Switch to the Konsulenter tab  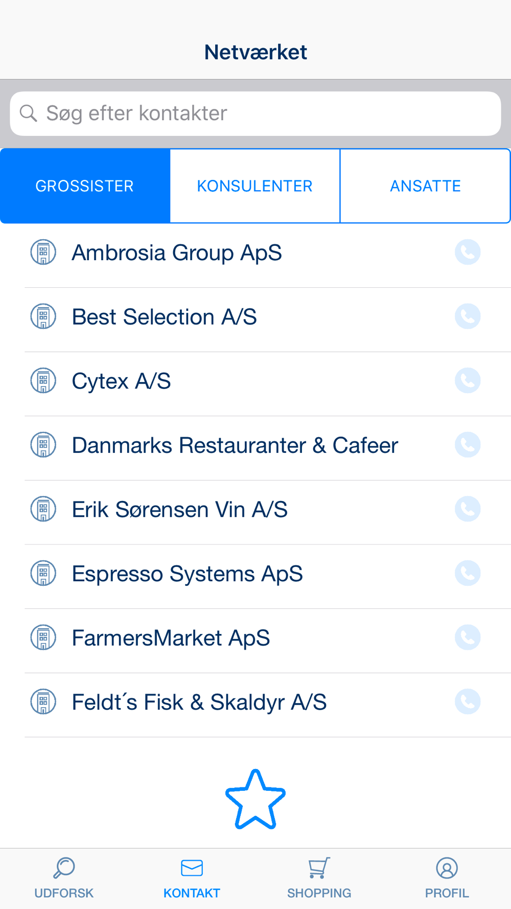pyautogui.click(x=255, y=186)
